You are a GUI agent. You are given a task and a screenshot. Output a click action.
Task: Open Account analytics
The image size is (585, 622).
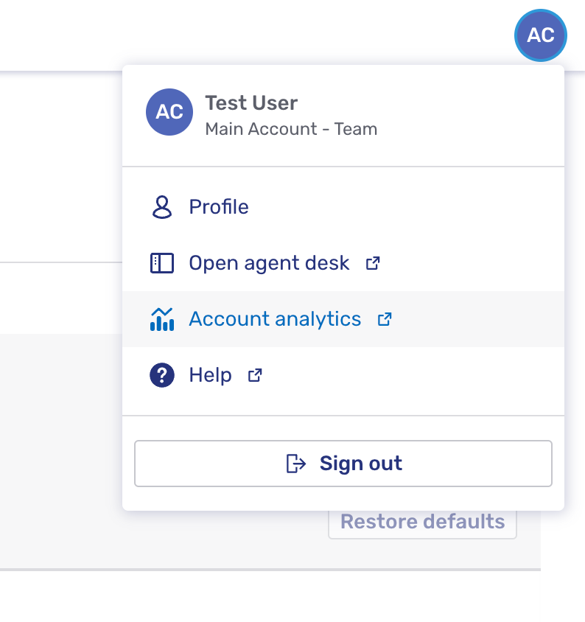pos(275,318)
